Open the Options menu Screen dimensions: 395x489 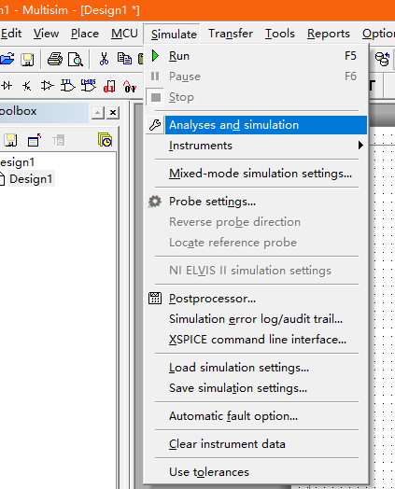378,34
